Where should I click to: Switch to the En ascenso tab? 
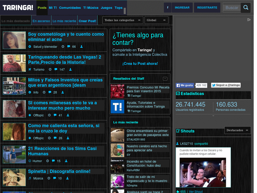click(x=41, y=21)
